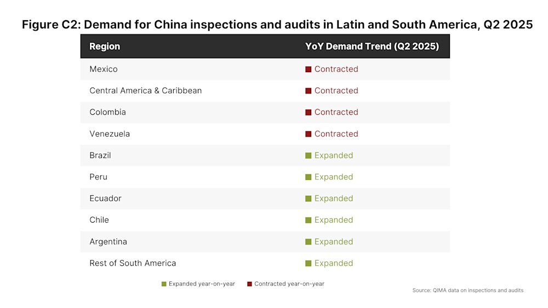Click the Peru region cell
Viewport: 548px width, 308px height.
pos(98,177)
